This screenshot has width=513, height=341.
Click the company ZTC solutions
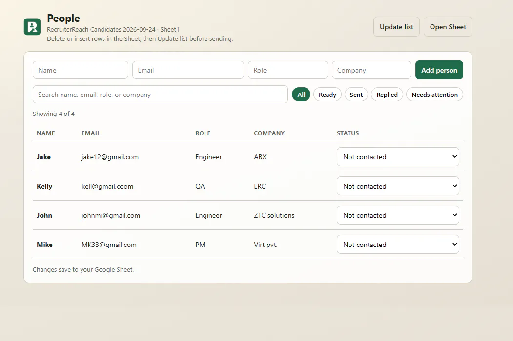coord(274,216)
